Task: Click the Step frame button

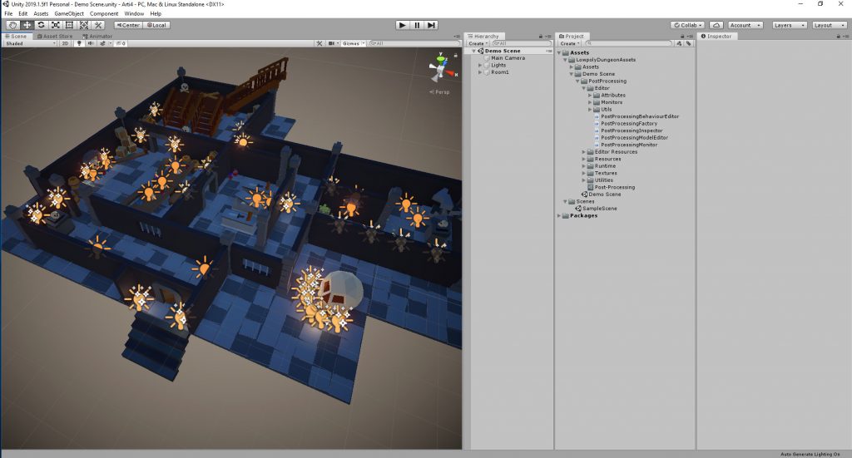Action: (431, 25)
